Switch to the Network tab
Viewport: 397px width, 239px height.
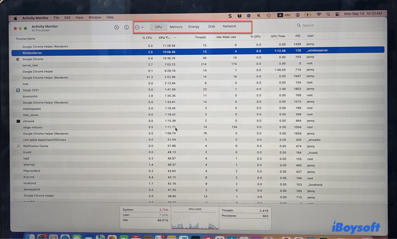click(x=229, y=26)
